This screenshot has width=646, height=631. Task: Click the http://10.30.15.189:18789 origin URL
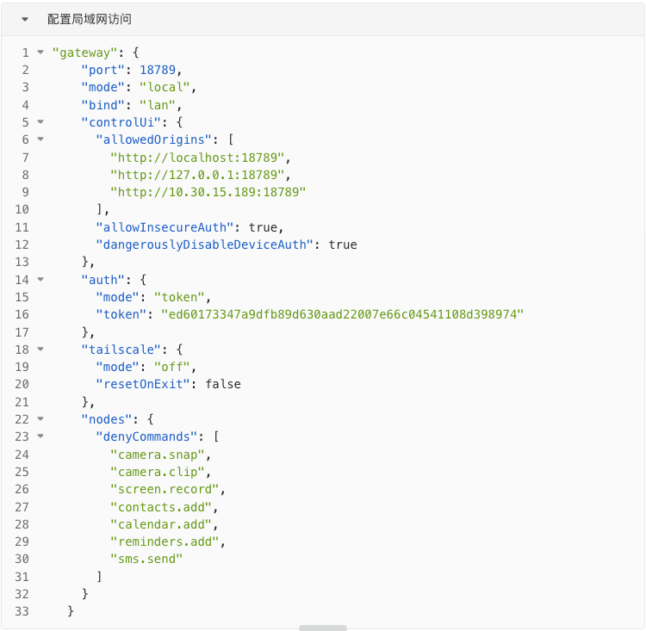tap(208, 192)
